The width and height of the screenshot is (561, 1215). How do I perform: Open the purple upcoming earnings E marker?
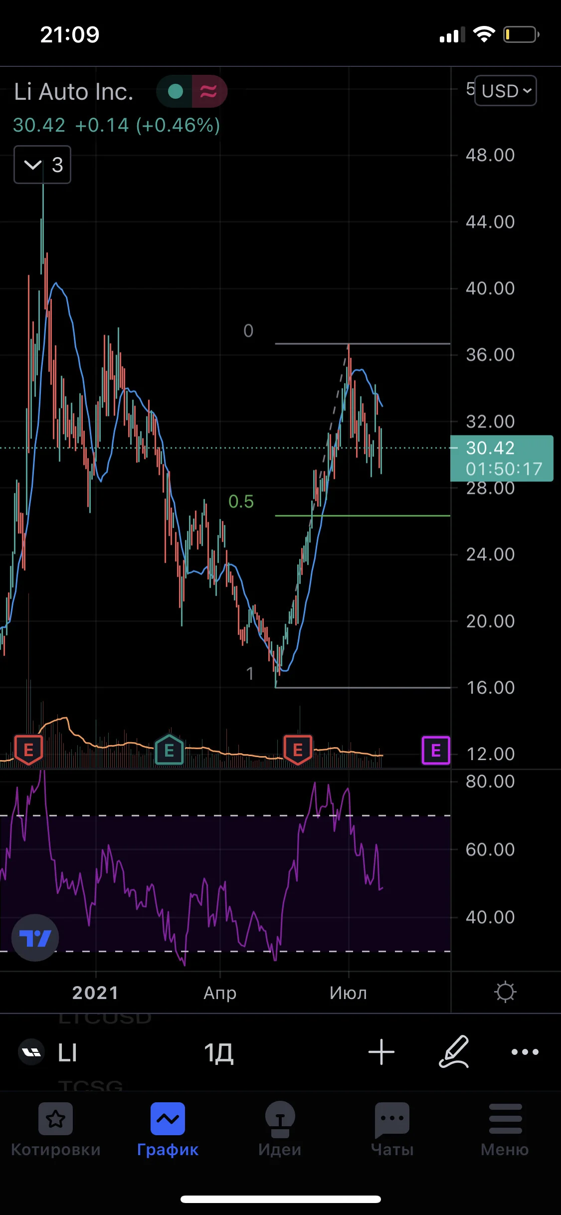click(x=436, y=750)
